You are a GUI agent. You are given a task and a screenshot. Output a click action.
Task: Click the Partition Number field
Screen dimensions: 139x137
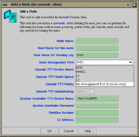tap(97, 113)
